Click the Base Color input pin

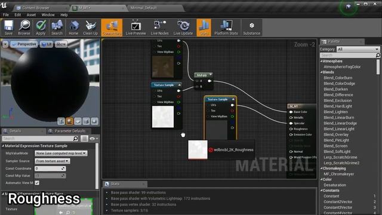tap(291, 112)
